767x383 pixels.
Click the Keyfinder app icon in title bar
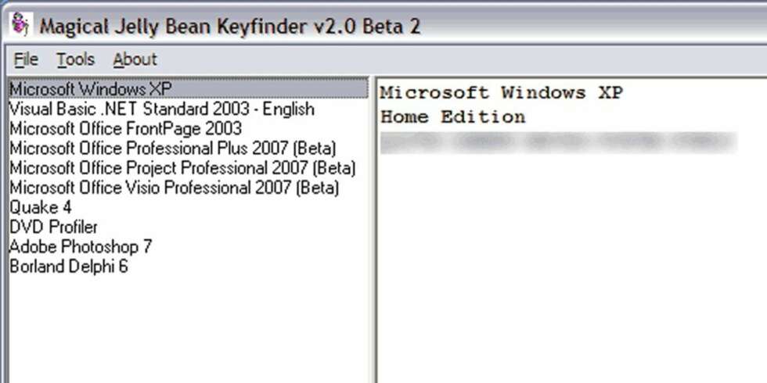click(x=20, y=24)
